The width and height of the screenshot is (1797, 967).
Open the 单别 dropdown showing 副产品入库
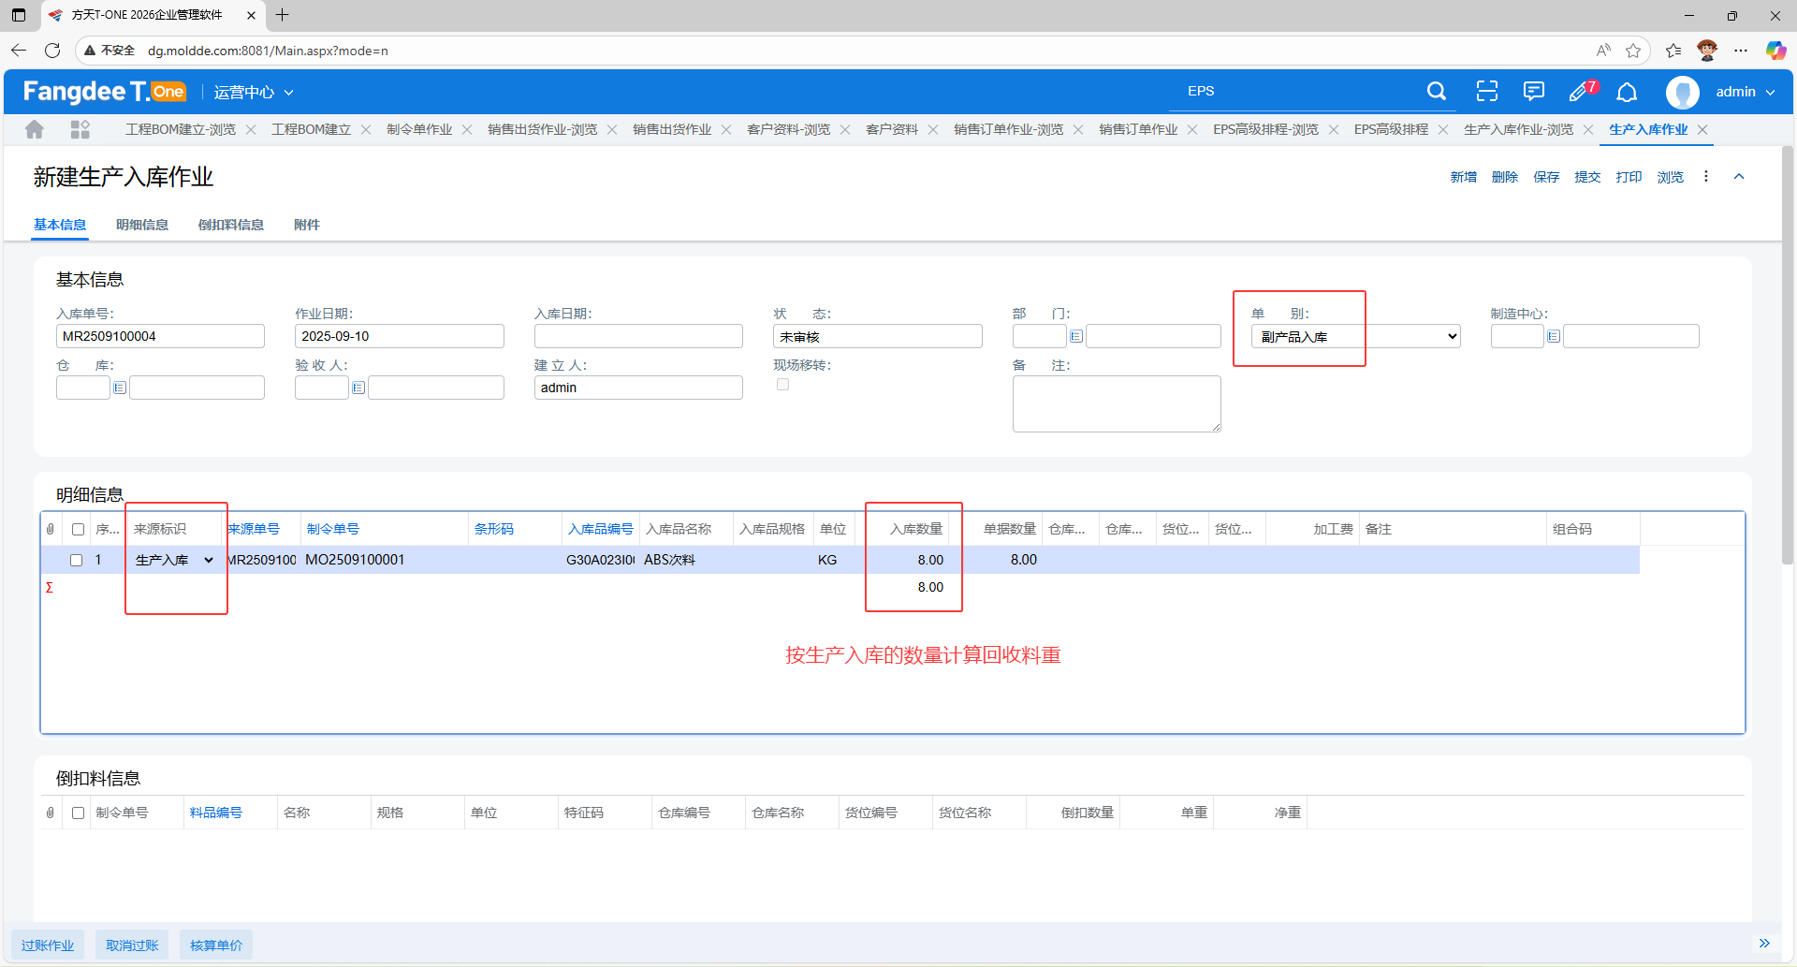click(1355, 336)
